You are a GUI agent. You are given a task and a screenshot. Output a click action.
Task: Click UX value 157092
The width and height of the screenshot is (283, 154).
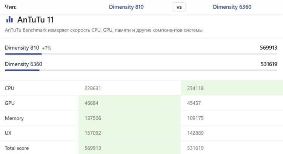point(93,133)
